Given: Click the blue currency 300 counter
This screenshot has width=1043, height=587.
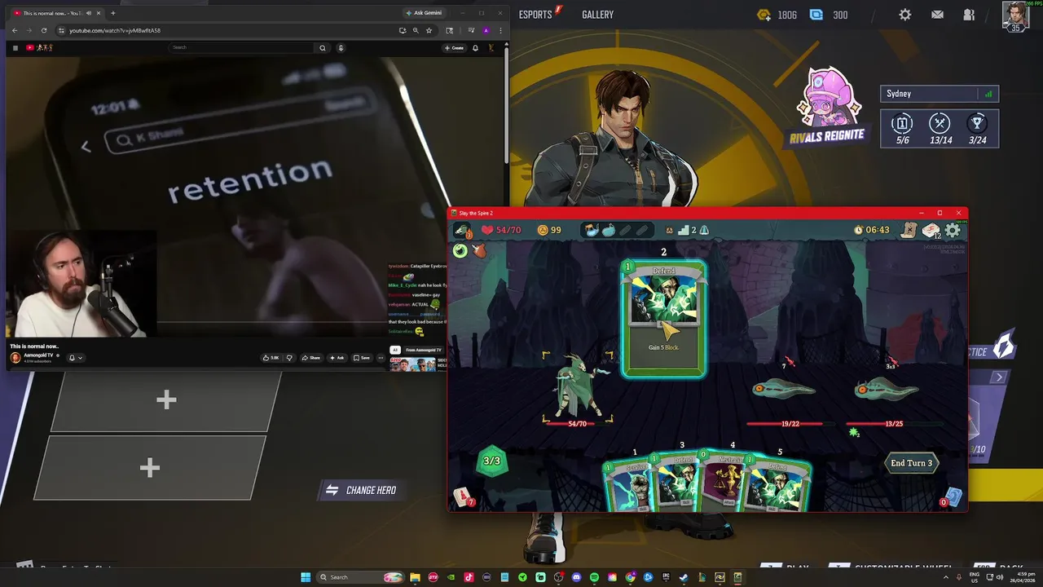Looking at the screenshot, I should click(829, 15).
